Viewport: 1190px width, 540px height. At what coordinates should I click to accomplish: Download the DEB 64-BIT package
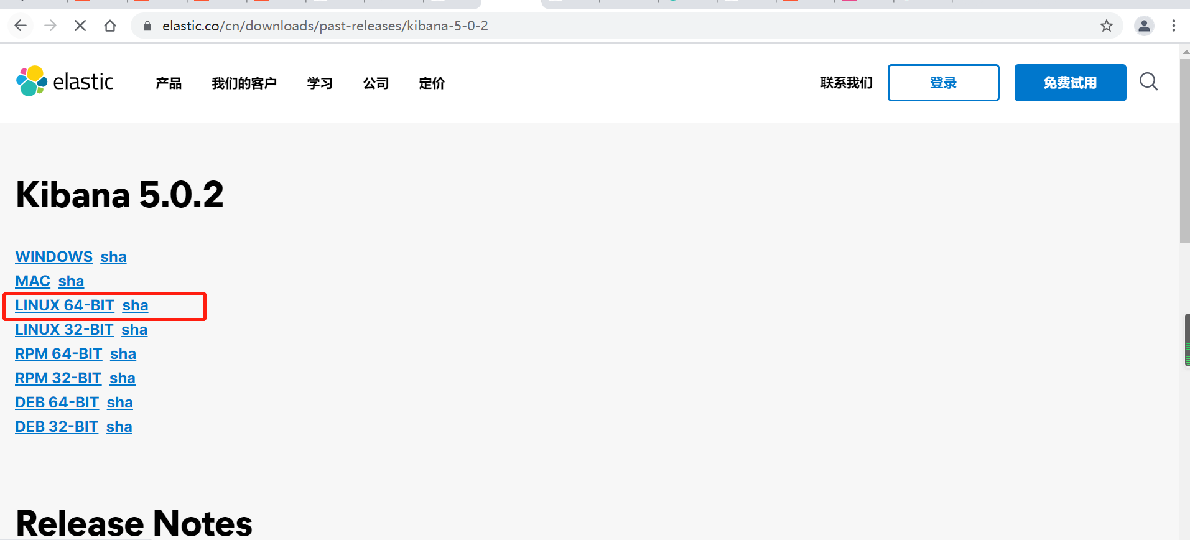57,403
